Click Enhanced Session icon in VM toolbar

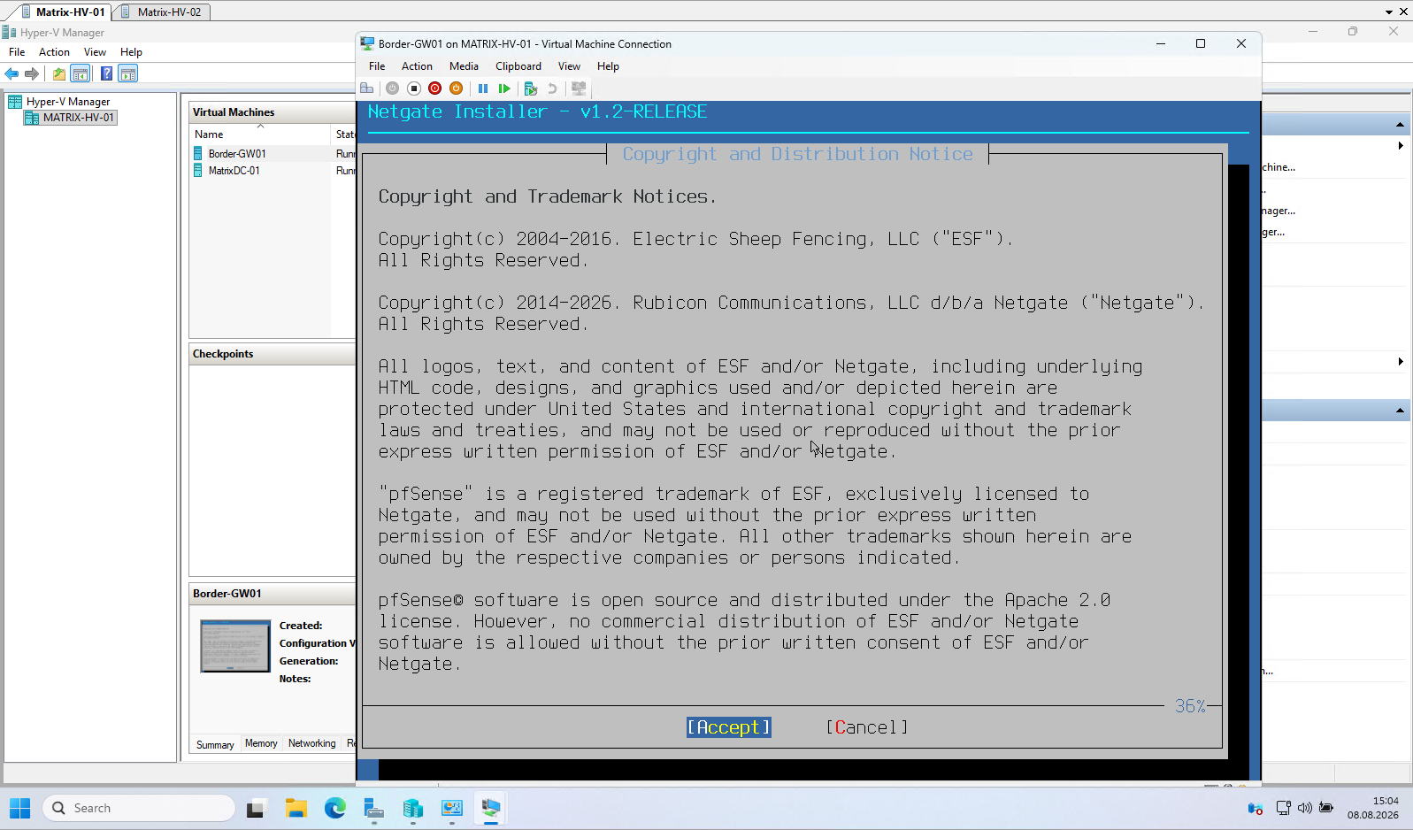579,88
